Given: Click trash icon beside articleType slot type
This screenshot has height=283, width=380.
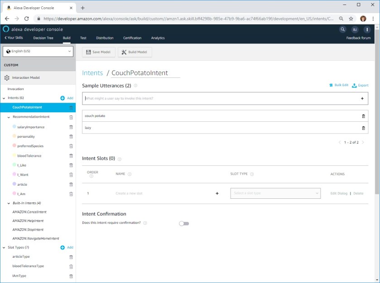Looking at the screenshot, I should point(71,257).
